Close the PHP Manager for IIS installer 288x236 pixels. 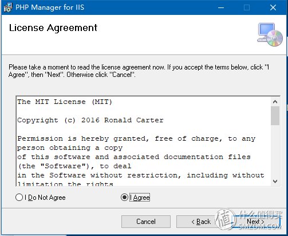pos(273,7)
